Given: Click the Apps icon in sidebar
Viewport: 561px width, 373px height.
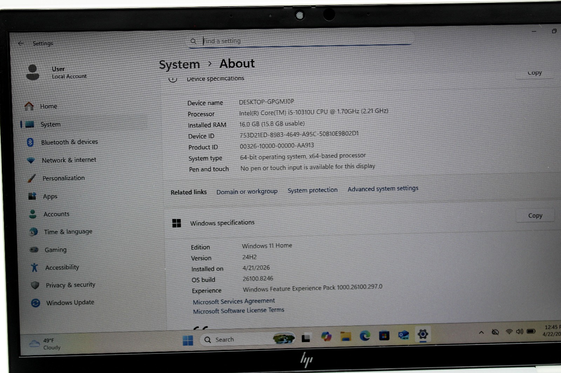Looking at the screenshot, I should (32, 196).
